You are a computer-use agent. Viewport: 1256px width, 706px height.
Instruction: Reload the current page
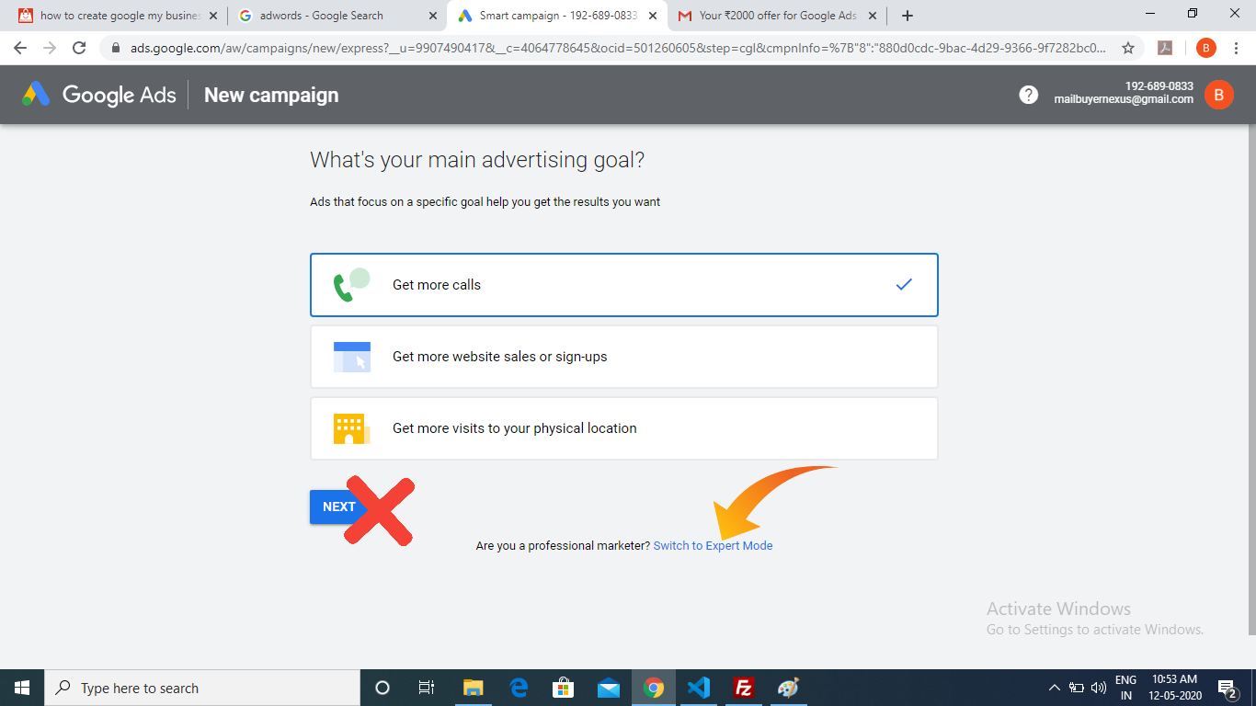click(x=79, y=48)
